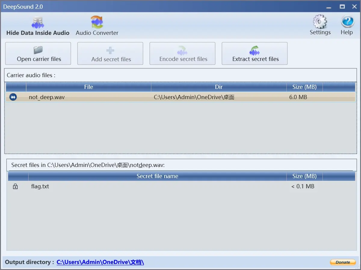Click the carrier Size (MB) column header
Image resolution: width=361 pixels, height=270 pixels.
click(304, 87)
